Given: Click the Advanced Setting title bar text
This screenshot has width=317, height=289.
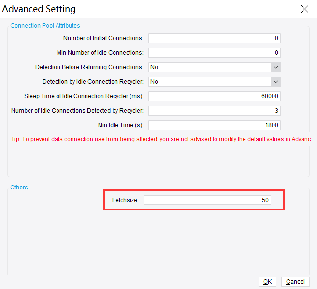Looking at the screenshot, I should click(x=39, y=9).
